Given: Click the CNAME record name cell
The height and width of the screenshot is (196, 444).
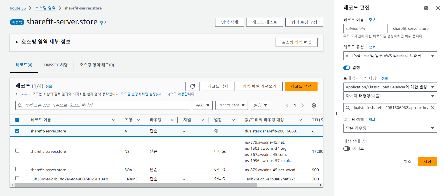Looking at the screenshot, I should [x=71, y=179].
